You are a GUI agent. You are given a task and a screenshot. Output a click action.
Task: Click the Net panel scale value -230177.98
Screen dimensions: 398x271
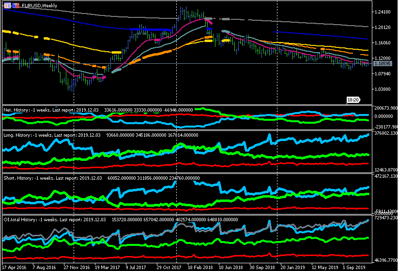point(385,127)
